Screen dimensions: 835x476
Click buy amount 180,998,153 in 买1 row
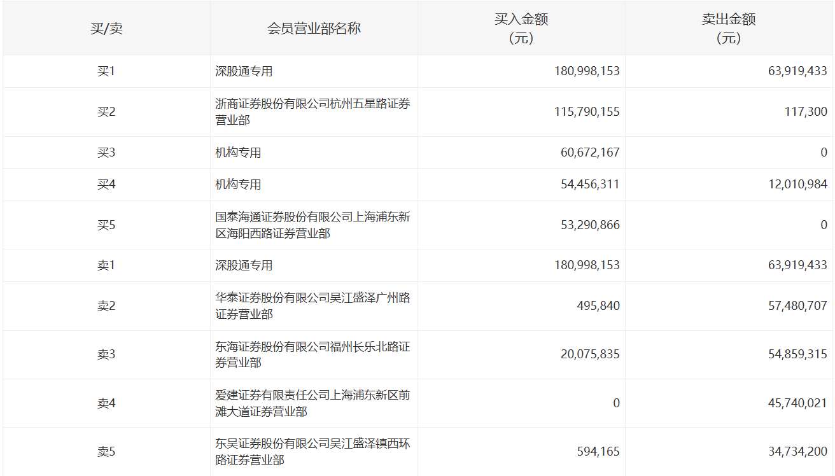coord(587,71)
